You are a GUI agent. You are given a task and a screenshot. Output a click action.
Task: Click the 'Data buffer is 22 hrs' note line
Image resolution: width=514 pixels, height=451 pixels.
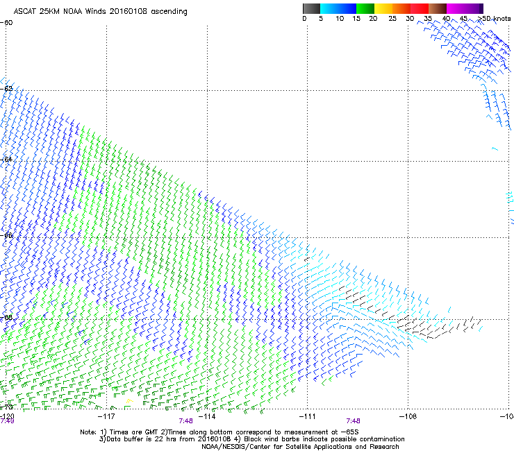pyautogui.click(x=251, y=439)
